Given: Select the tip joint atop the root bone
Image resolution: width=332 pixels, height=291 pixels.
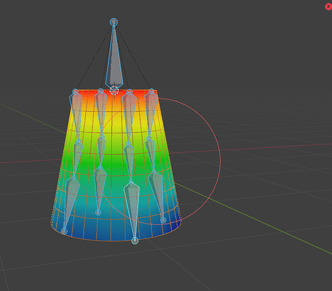Looking at the screenshot, I should tap(114, 22).
